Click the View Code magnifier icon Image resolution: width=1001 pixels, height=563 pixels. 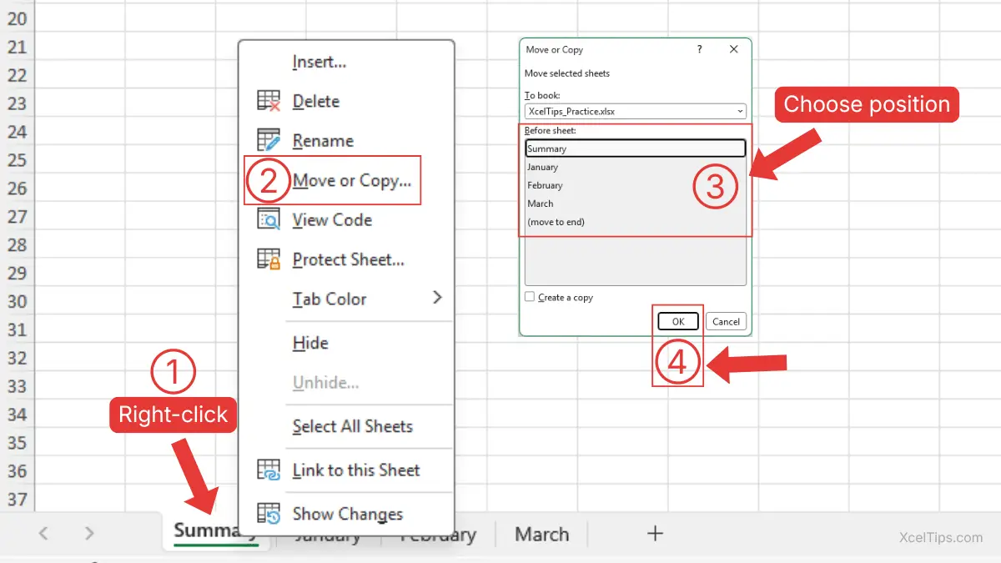pyautogui.click(x=269, y=219)
